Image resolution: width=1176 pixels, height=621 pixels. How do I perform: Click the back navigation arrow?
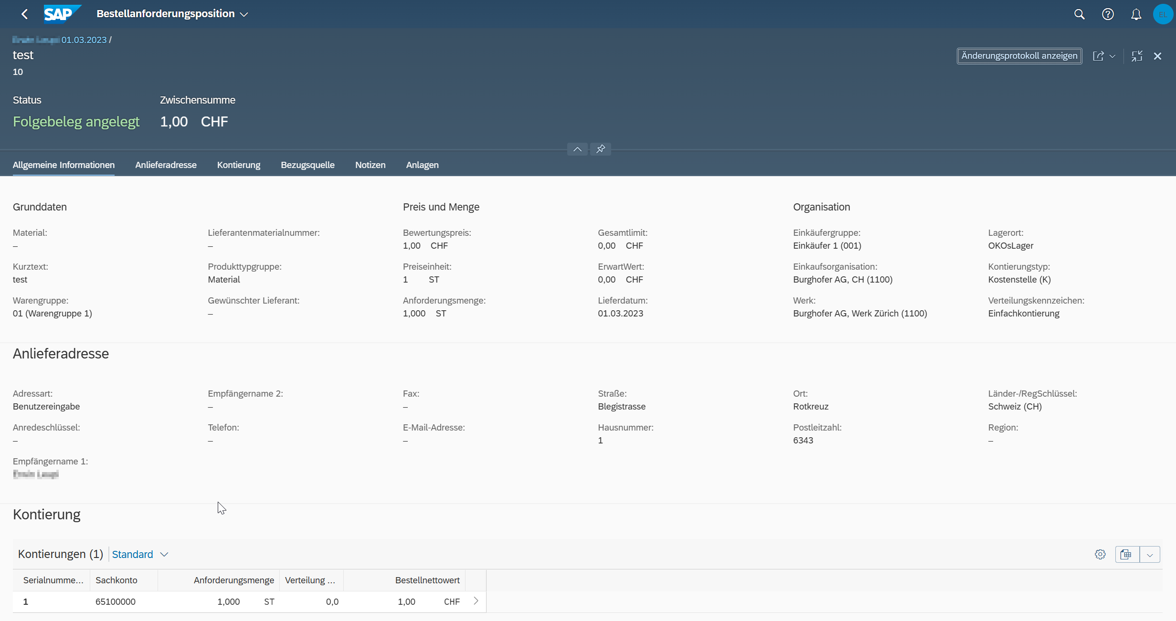(24, 14)
